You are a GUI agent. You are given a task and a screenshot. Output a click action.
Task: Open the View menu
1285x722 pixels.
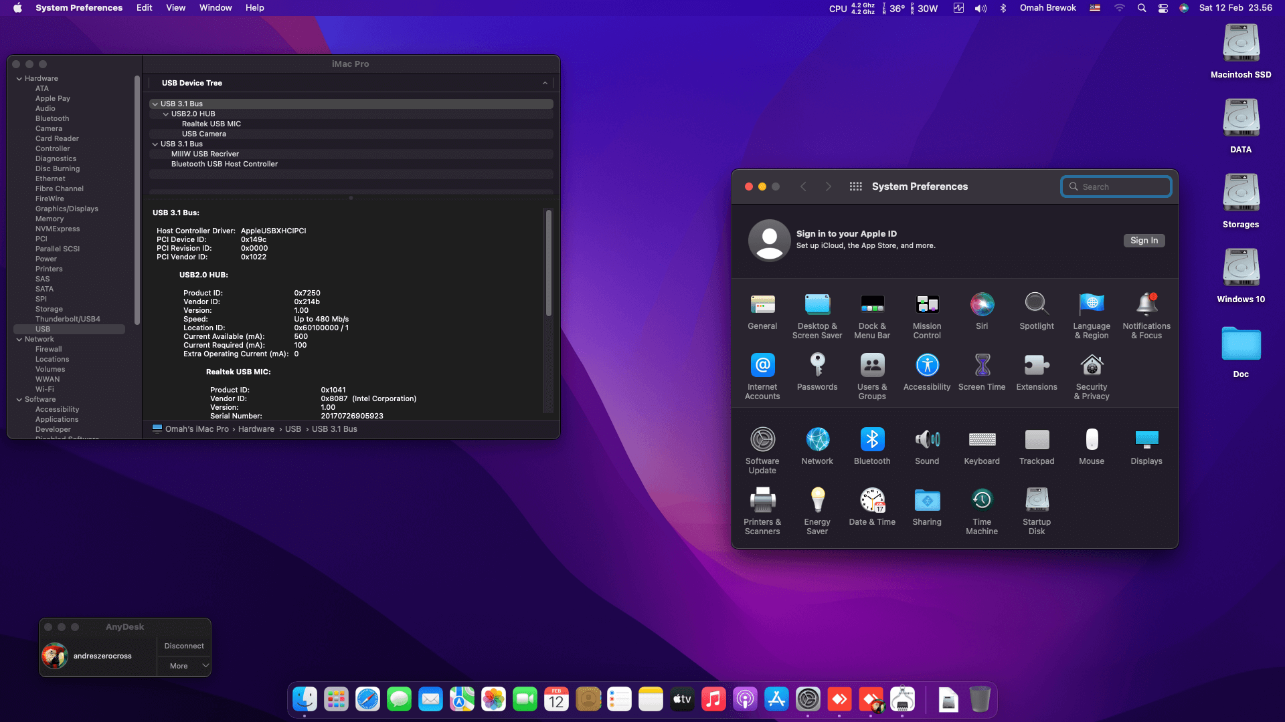(175, 8)
